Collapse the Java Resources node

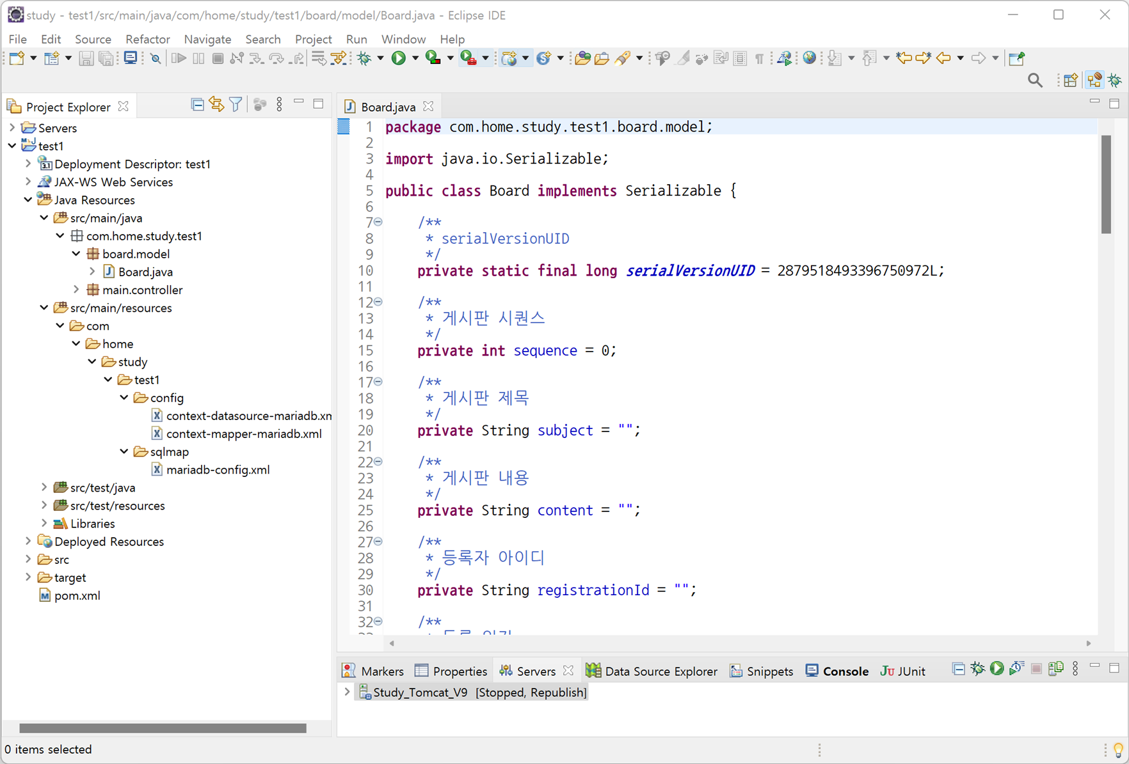click(28, 199)
